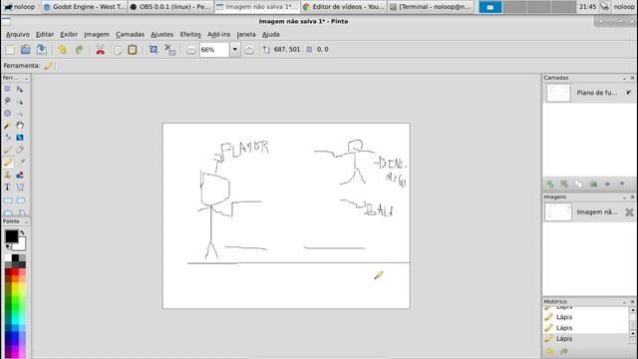Image resolution: width=638 pixels, height=359 pixels.
Task: Select the Paint Bucket tool
Action: (7, 138)
